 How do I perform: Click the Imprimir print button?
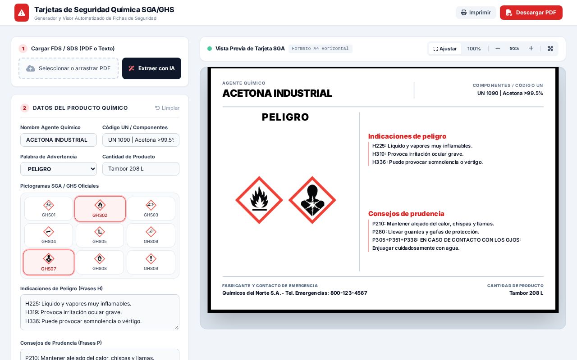476,13
